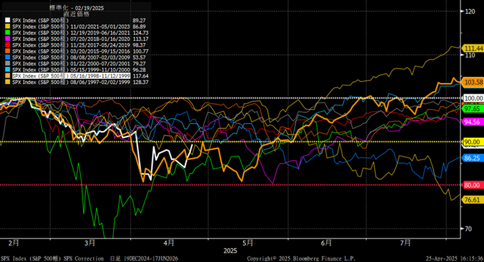Screen dimensions: 484x262
Task: Click the SPX Correction title in the footer
Action: coord(83,259)
